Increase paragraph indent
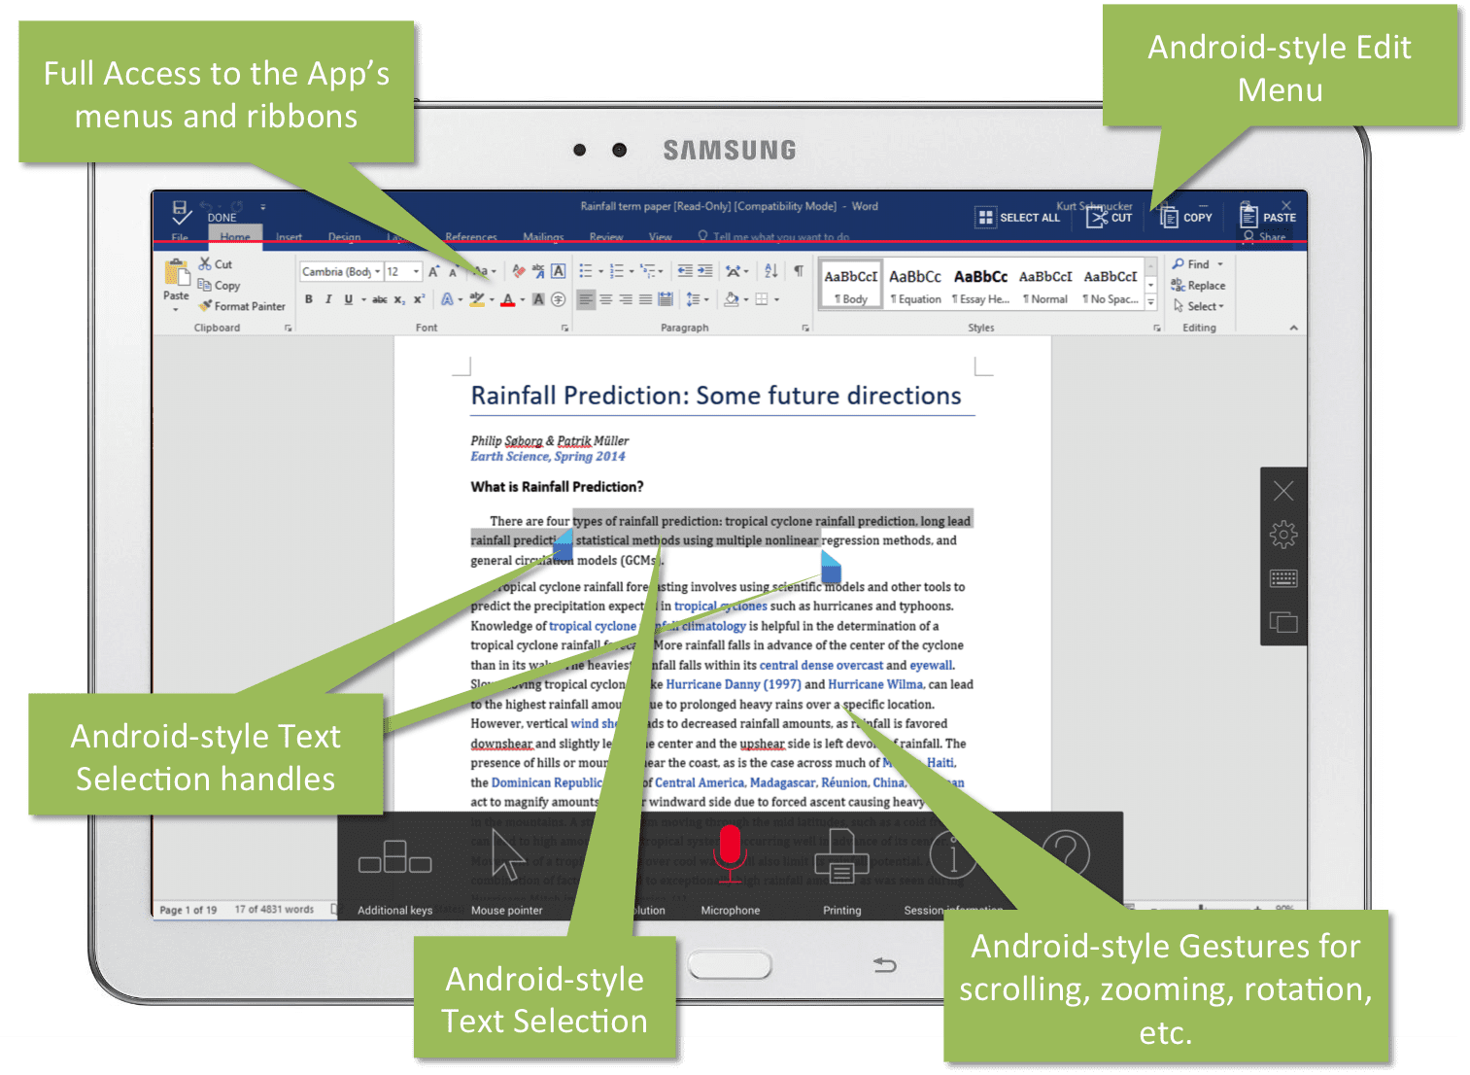1470x1075 pixels. tap(705, 272)
